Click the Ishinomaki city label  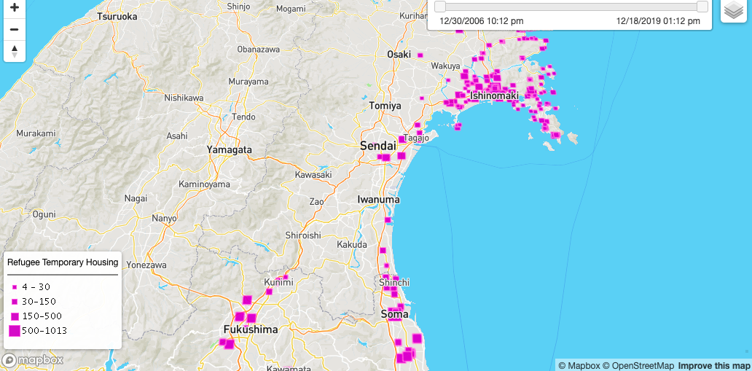pos(494,95)
